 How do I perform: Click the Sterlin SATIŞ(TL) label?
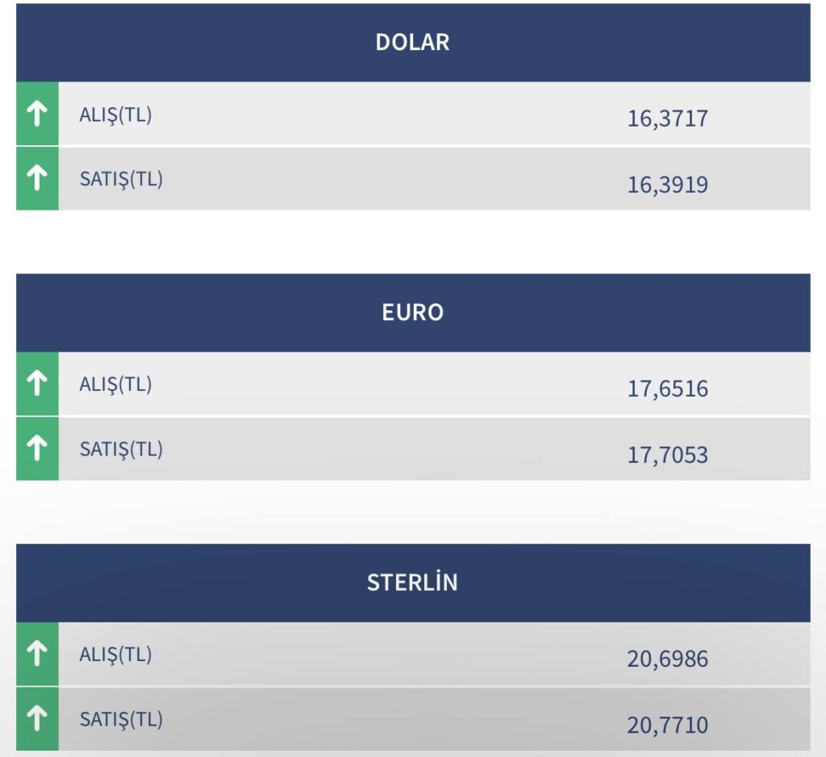[121, 719]
